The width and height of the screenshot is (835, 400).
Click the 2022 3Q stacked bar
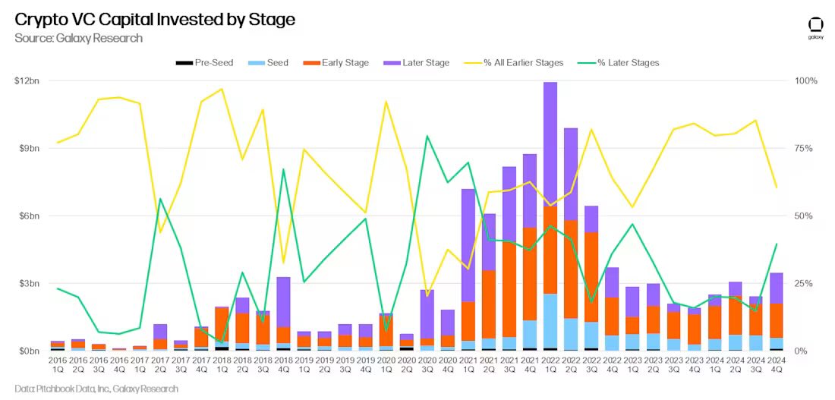(591, 278)
